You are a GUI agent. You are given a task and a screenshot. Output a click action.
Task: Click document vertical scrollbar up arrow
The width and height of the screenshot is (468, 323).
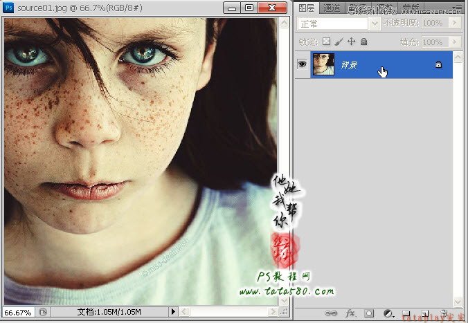284,22
